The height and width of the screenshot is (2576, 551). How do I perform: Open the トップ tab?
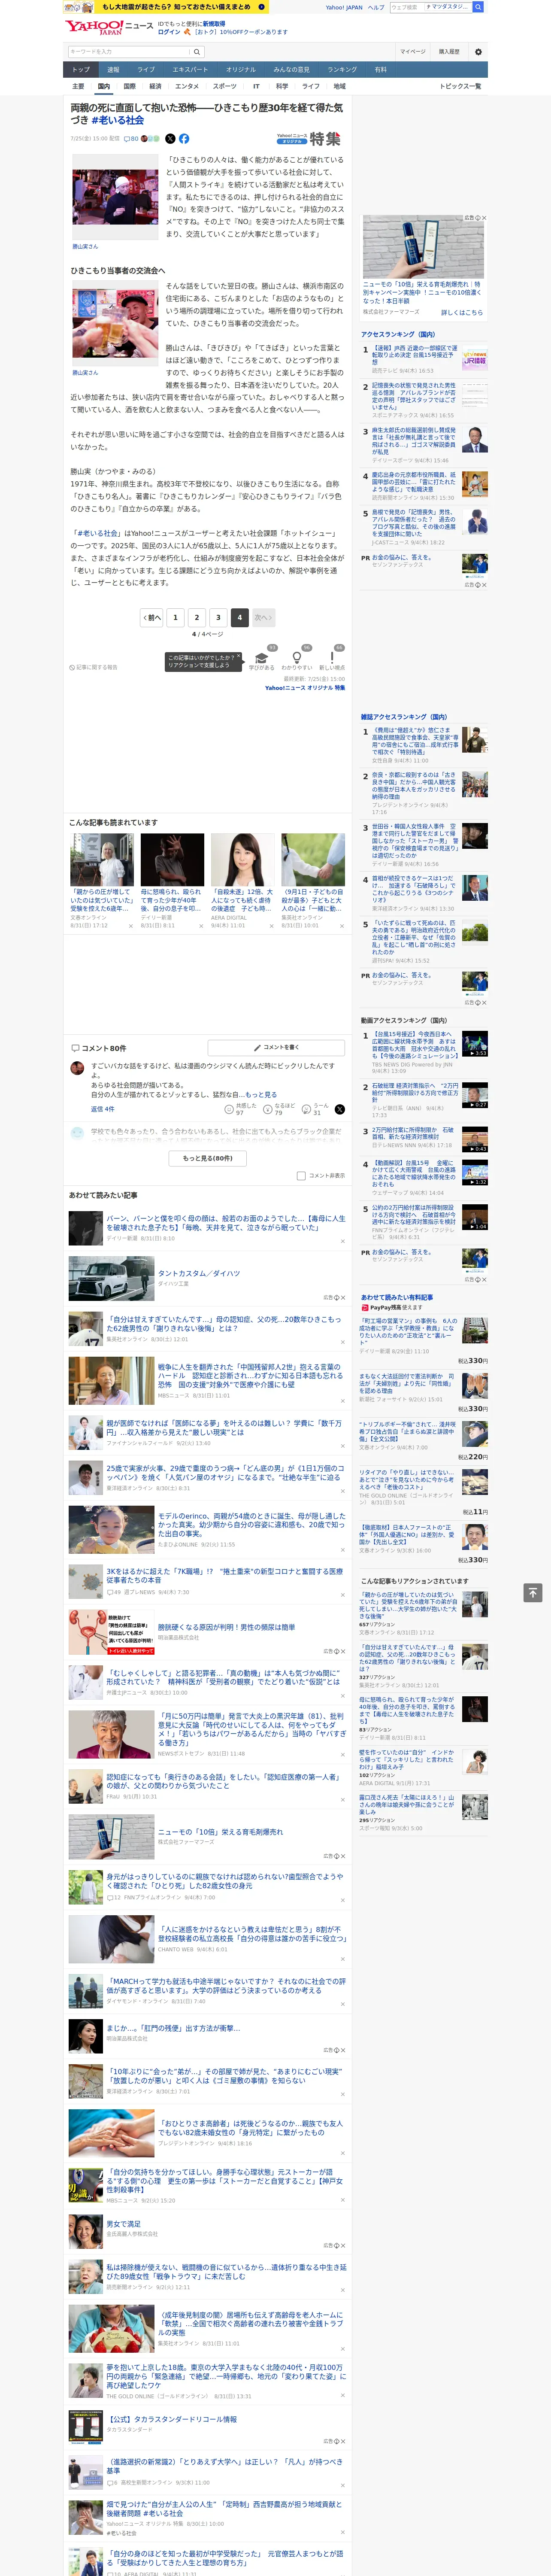pyautogui.click(x=81, y=70)
